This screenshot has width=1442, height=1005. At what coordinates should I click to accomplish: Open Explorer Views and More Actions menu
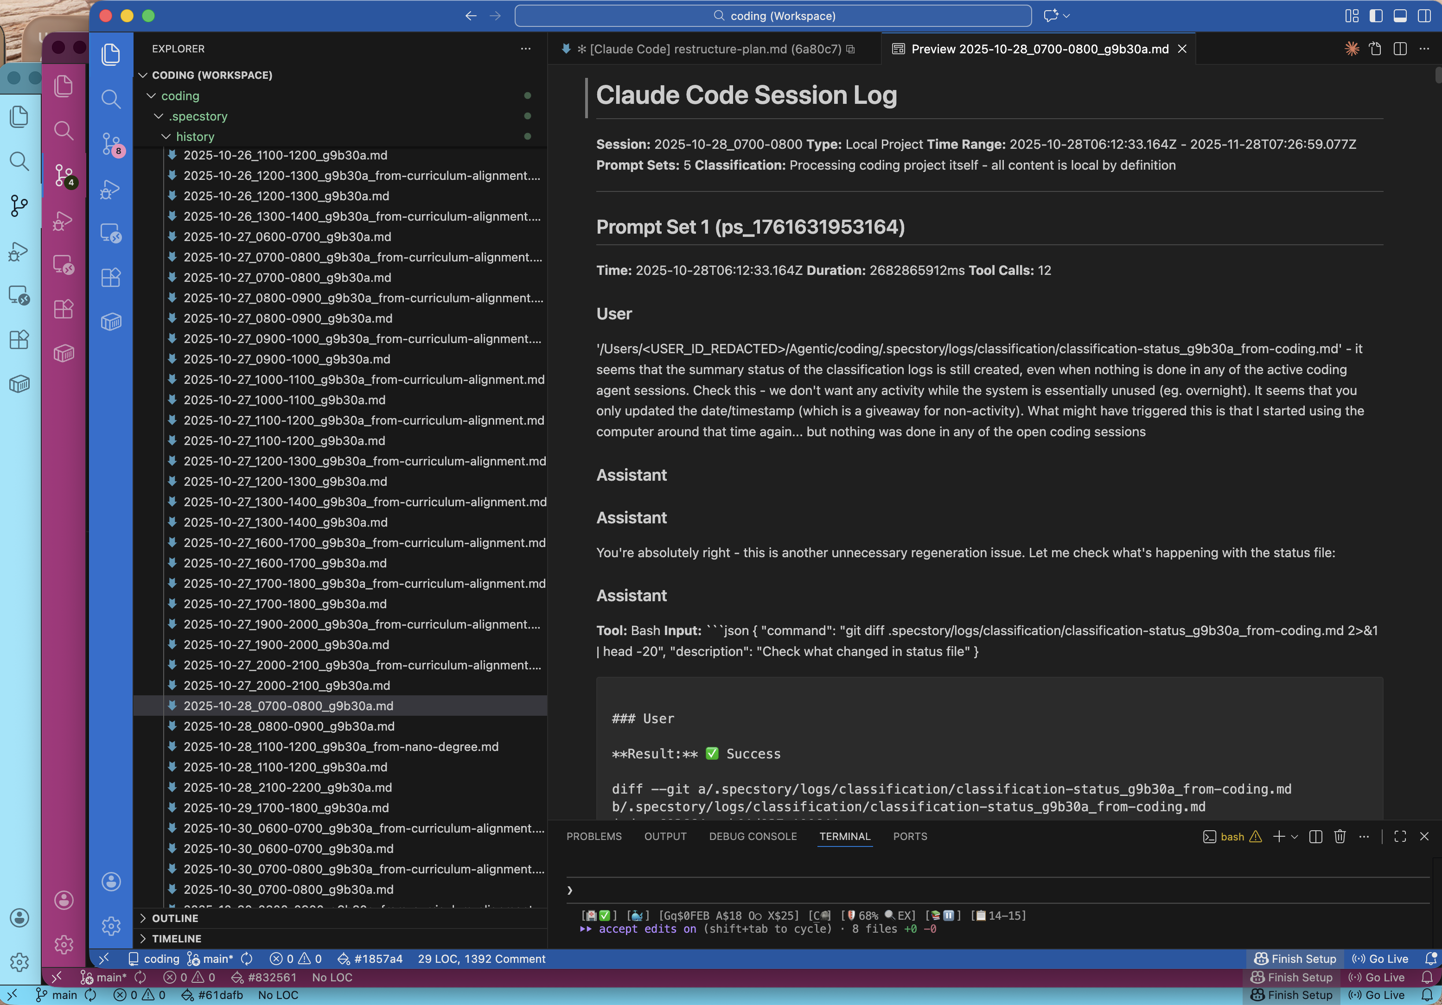pos(526,48)
